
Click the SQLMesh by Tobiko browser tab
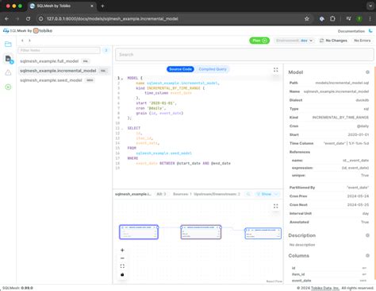click(61, 6)
